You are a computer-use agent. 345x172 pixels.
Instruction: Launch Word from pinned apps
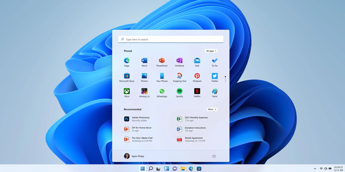pos(144,62)
